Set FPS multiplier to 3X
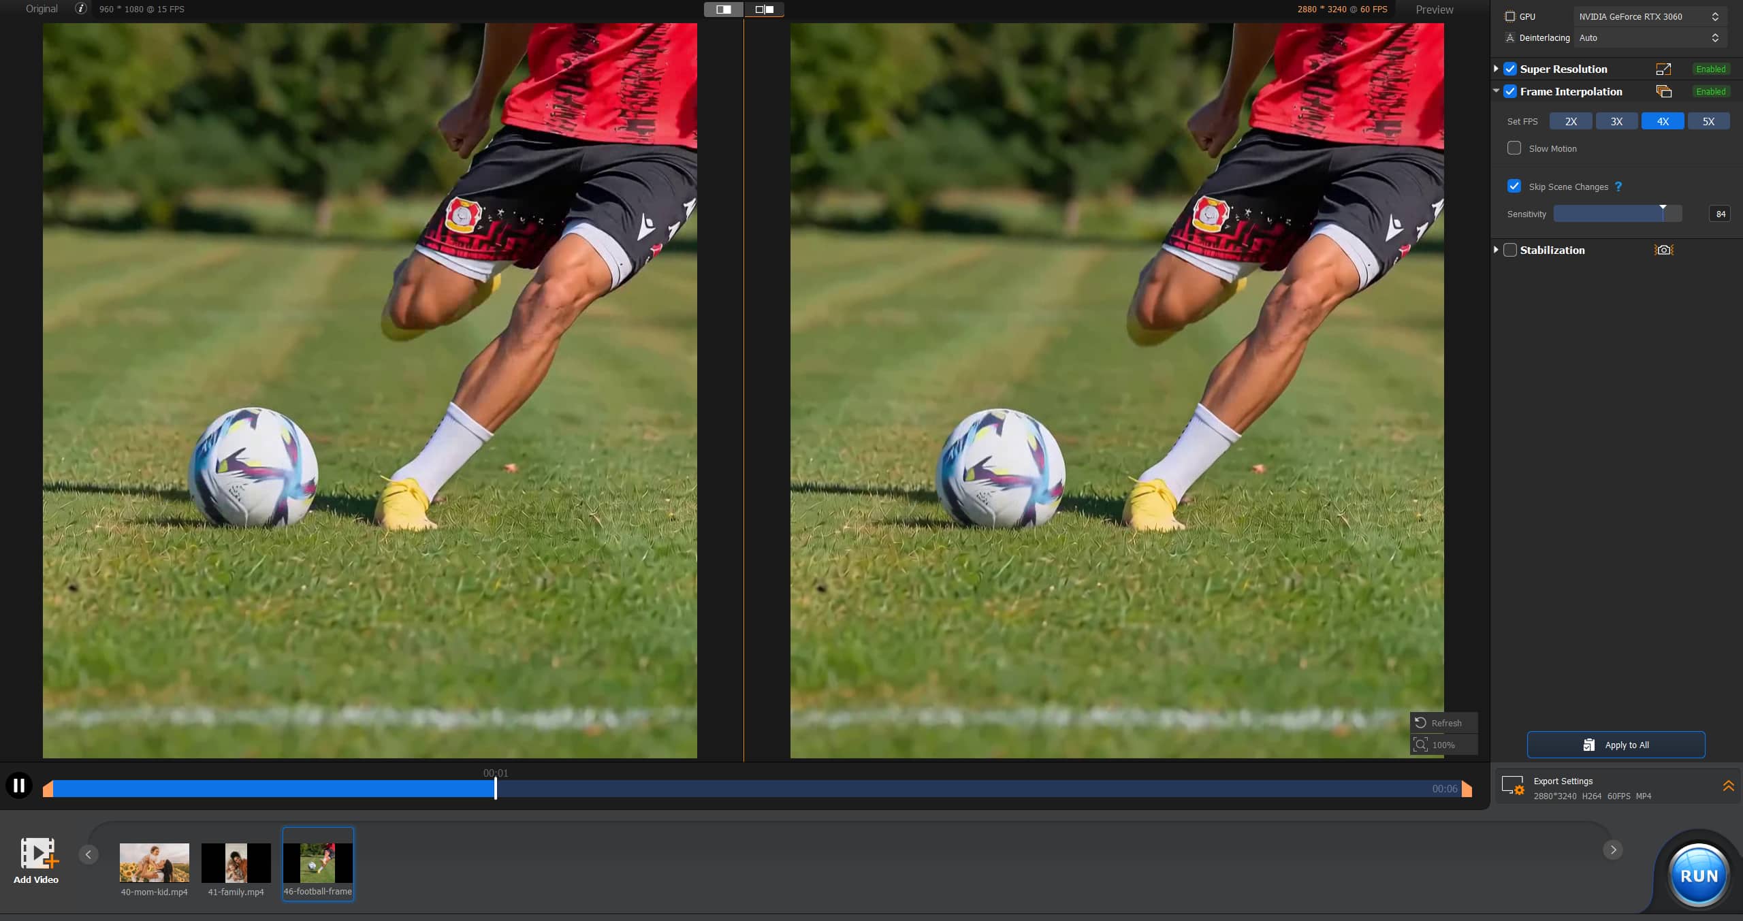The width and height of the screenshot is (1743, 921). point(1616,121)
